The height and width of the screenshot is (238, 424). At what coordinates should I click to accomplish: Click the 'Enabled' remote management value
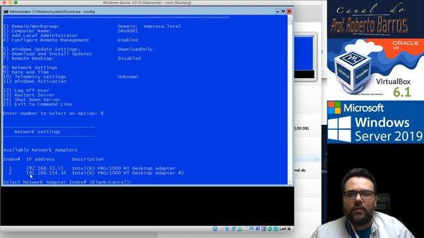(128, 40)
